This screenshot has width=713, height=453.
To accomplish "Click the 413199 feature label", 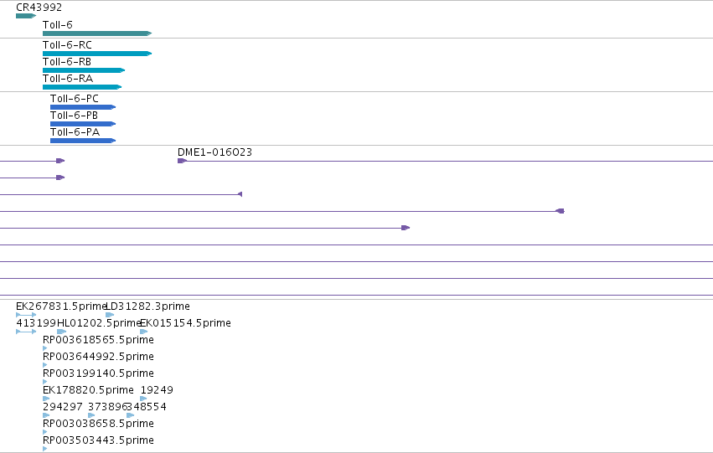I will click(36, 323).
